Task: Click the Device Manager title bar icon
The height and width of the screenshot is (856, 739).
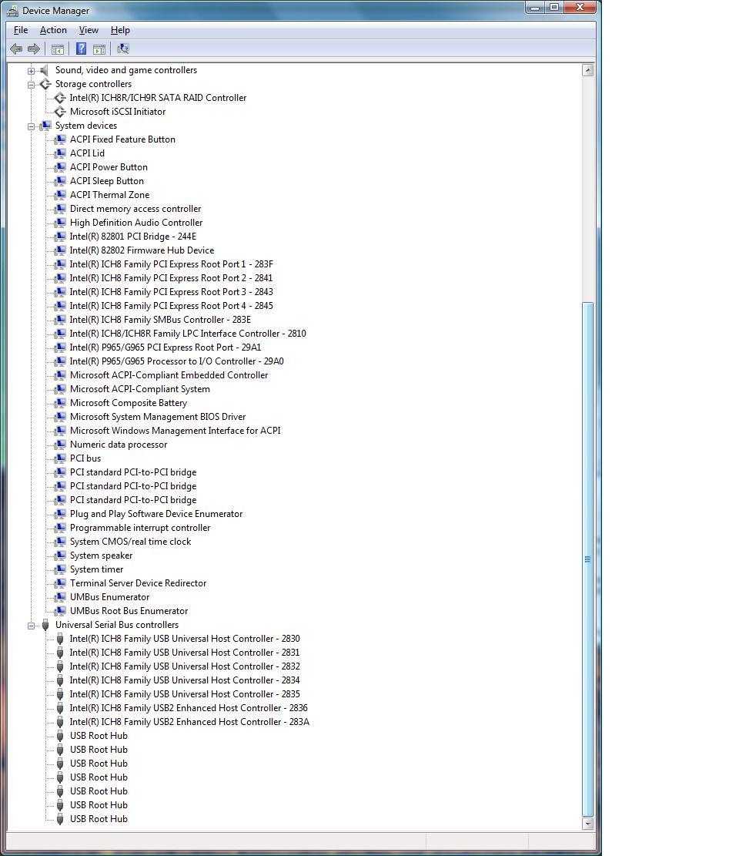Action: [x=12, y=10]
